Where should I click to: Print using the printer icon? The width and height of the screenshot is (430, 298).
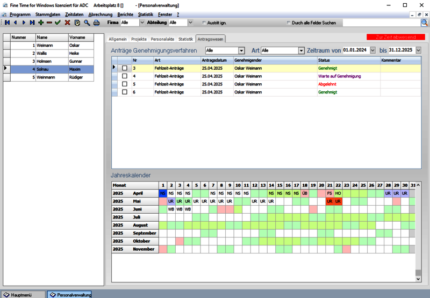(97, 23)
